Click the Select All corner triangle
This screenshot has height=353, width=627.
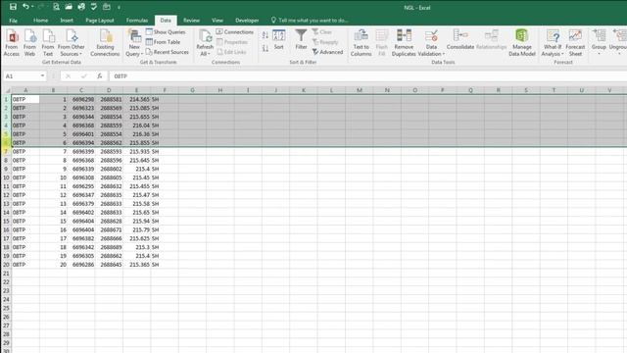[7, 90]
